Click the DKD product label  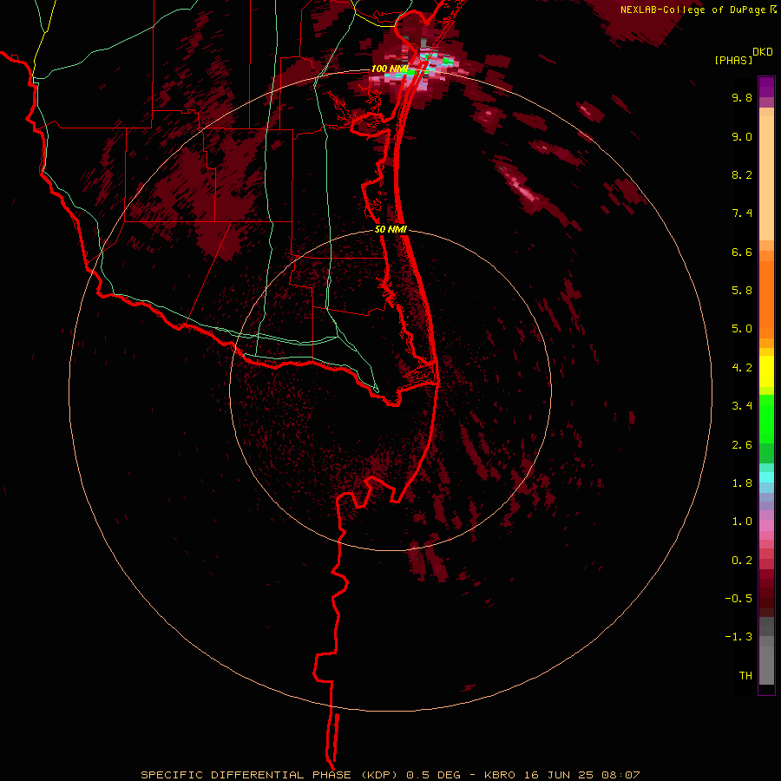click(x=763, y=52)
